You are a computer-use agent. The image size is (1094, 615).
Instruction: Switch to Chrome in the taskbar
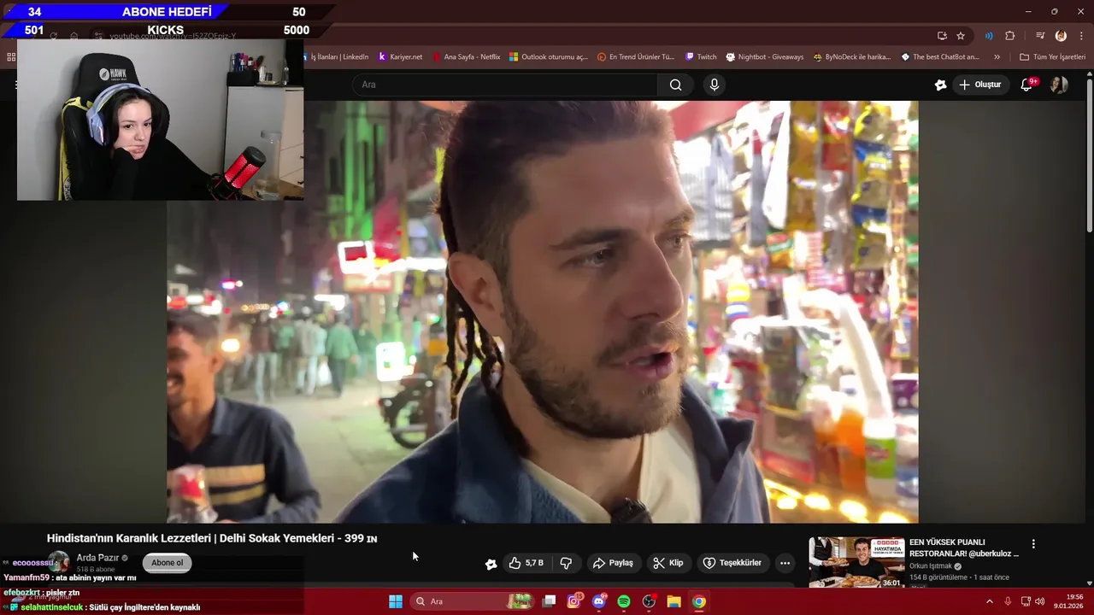pyautogui.click(x=699, y=601)
